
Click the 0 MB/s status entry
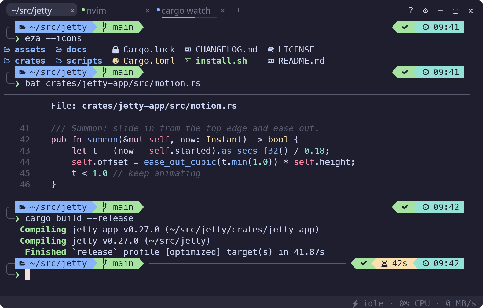point(461,303)
